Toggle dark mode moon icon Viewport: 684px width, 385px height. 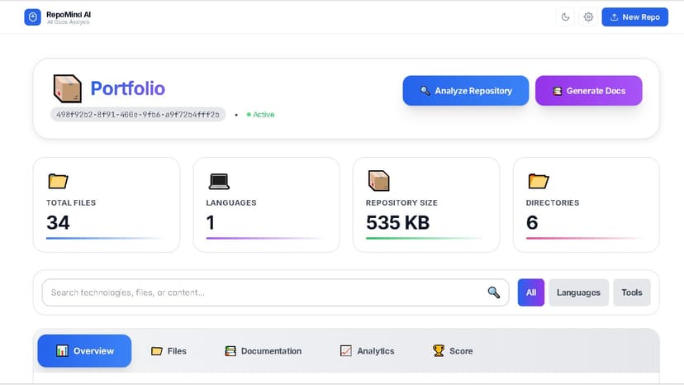click(565, 17)
